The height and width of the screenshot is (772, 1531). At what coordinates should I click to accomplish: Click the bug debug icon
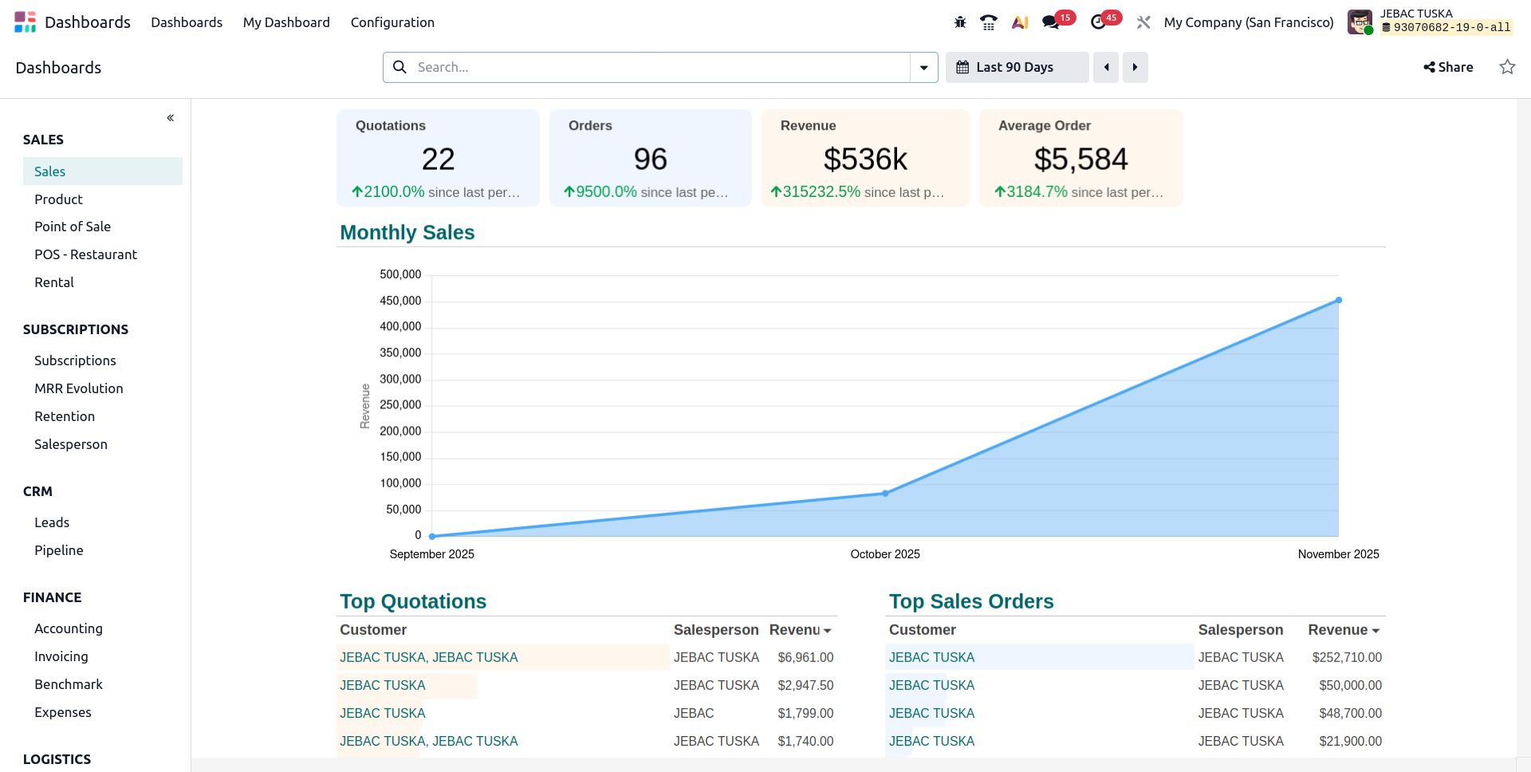(x=960, y=22)
